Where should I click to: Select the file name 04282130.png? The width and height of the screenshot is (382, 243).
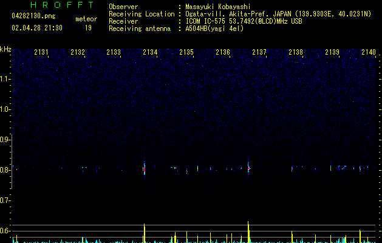click(x=33, y=16)
